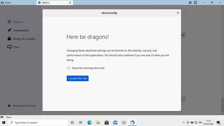Click Thunderbird icon in taskbar

point(132,122)
